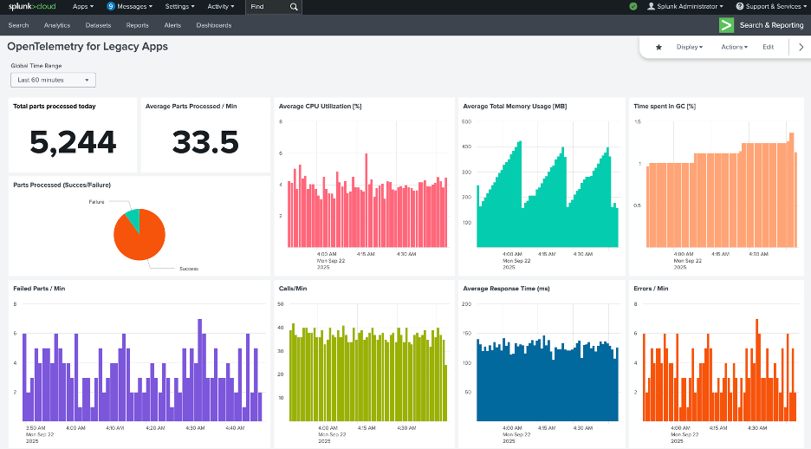
Task: Click the star favorite icon
Action: [x=659, y=47]
